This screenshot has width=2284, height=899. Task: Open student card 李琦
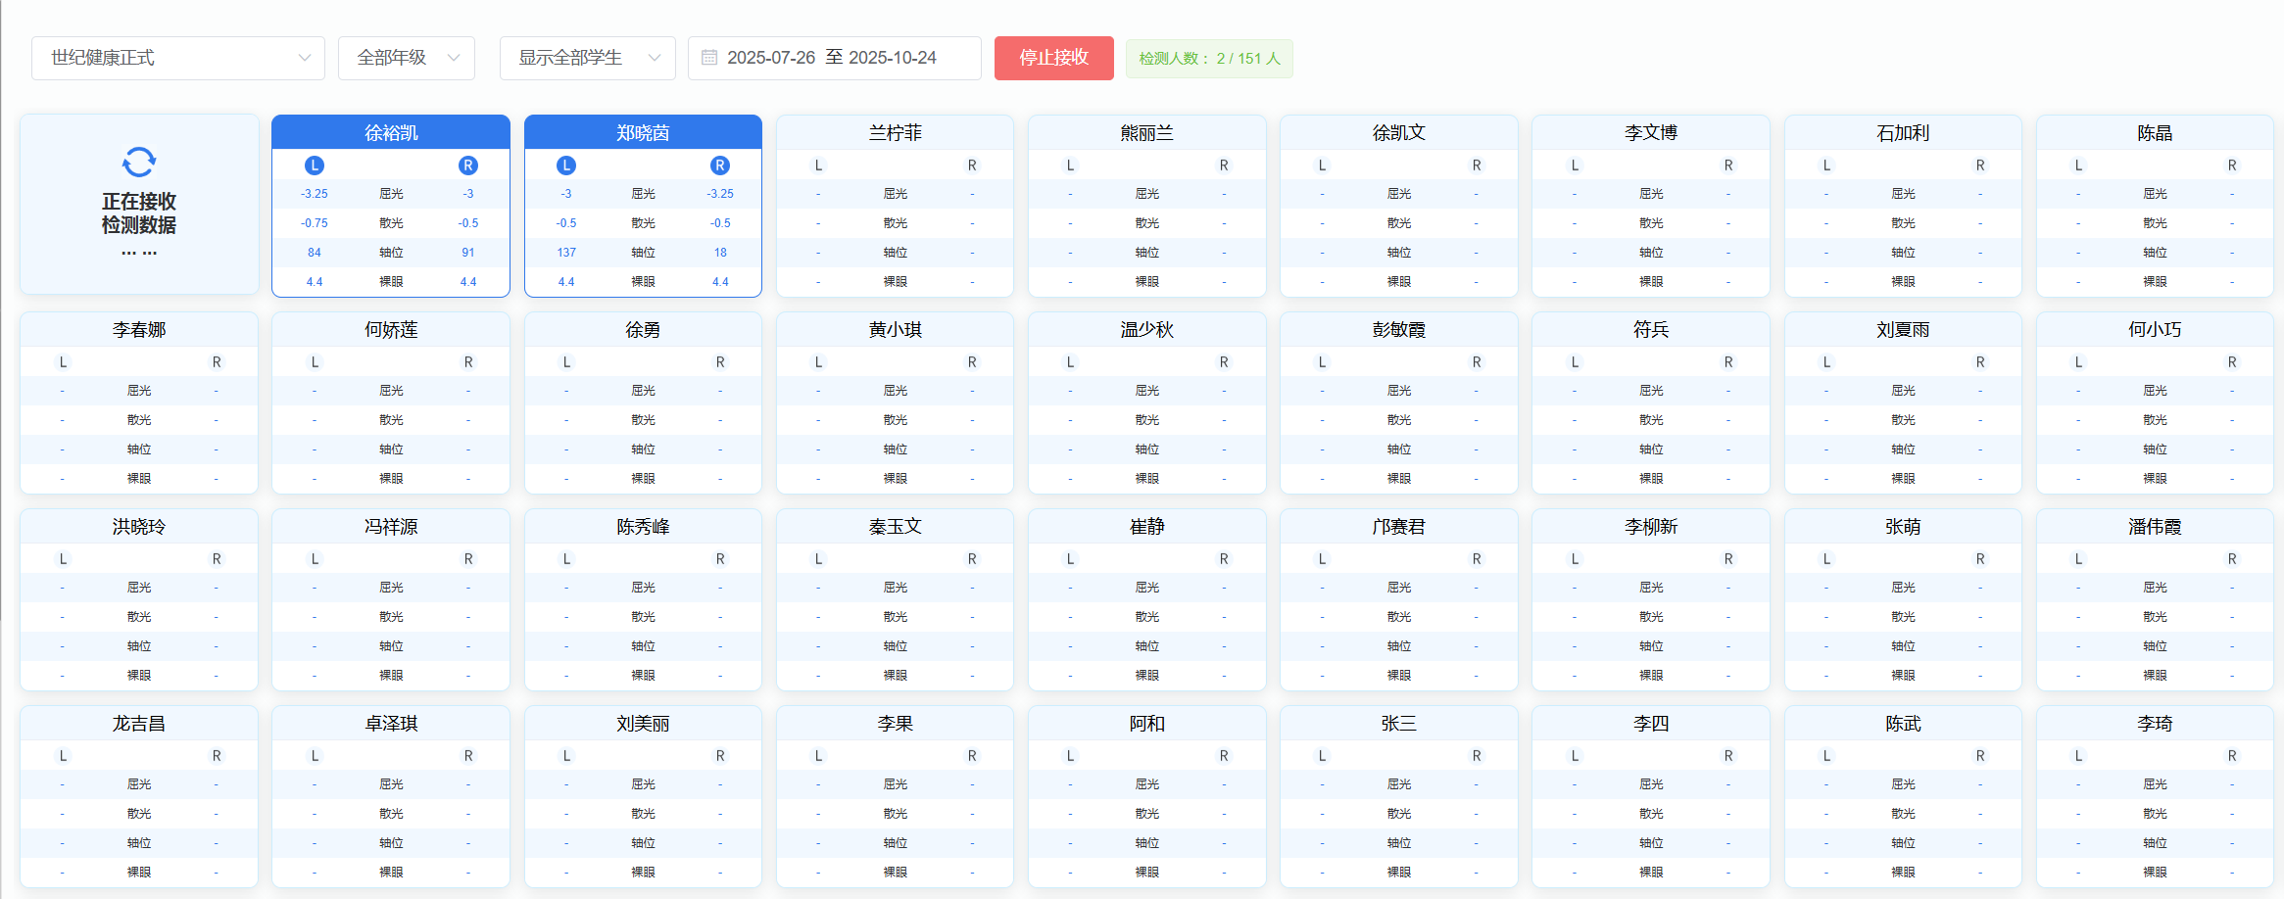click(2155, 724)
